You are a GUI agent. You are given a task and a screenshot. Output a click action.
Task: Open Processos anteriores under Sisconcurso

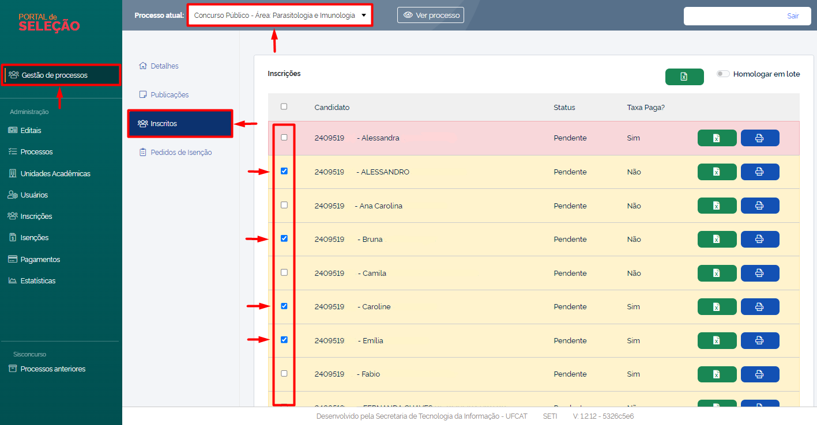[x=47, y=369]
